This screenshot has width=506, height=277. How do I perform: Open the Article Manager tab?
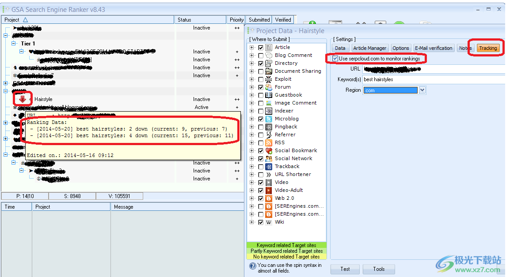click(370, 48)
